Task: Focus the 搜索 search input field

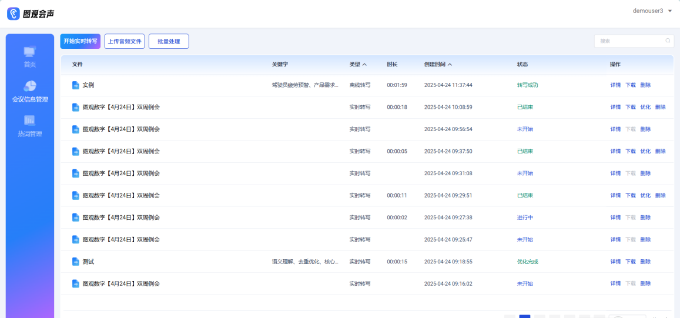Action: [630, 41]
